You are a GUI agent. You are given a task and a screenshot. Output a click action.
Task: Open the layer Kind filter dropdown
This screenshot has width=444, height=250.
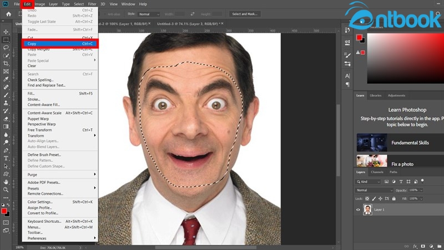coord(368,182)
